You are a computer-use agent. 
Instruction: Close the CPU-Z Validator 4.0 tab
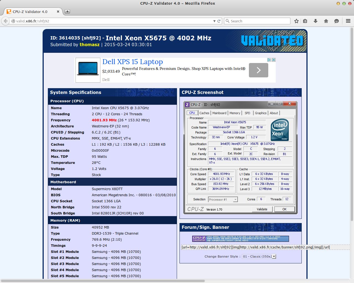point(58,12)
